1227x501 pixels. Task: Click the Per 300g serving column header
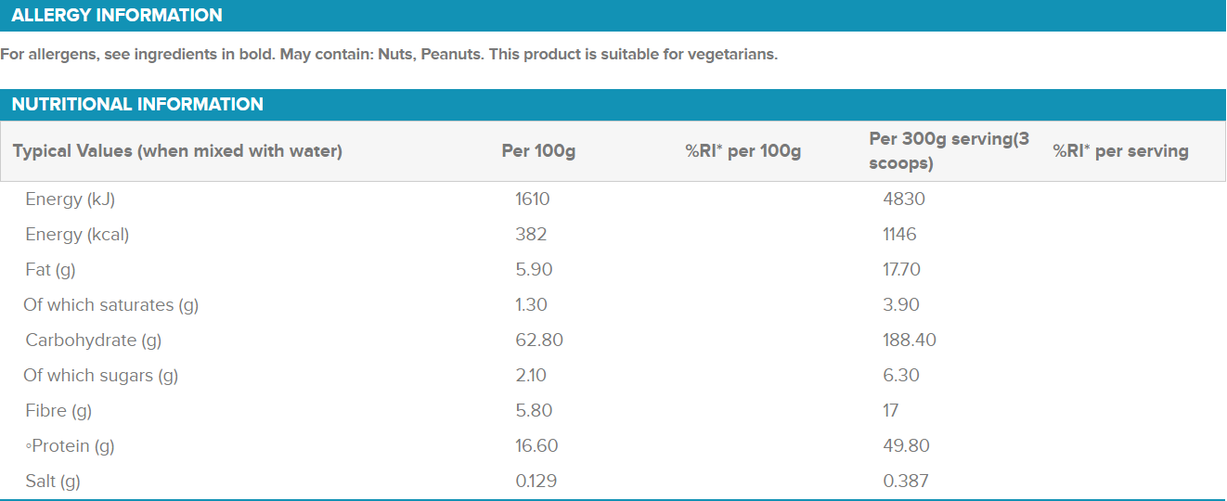(x=949, y=151)
